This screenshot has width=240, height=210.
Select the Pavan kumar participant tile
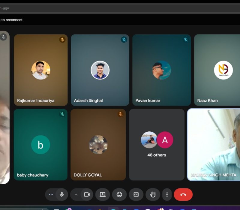pos(161,70)
